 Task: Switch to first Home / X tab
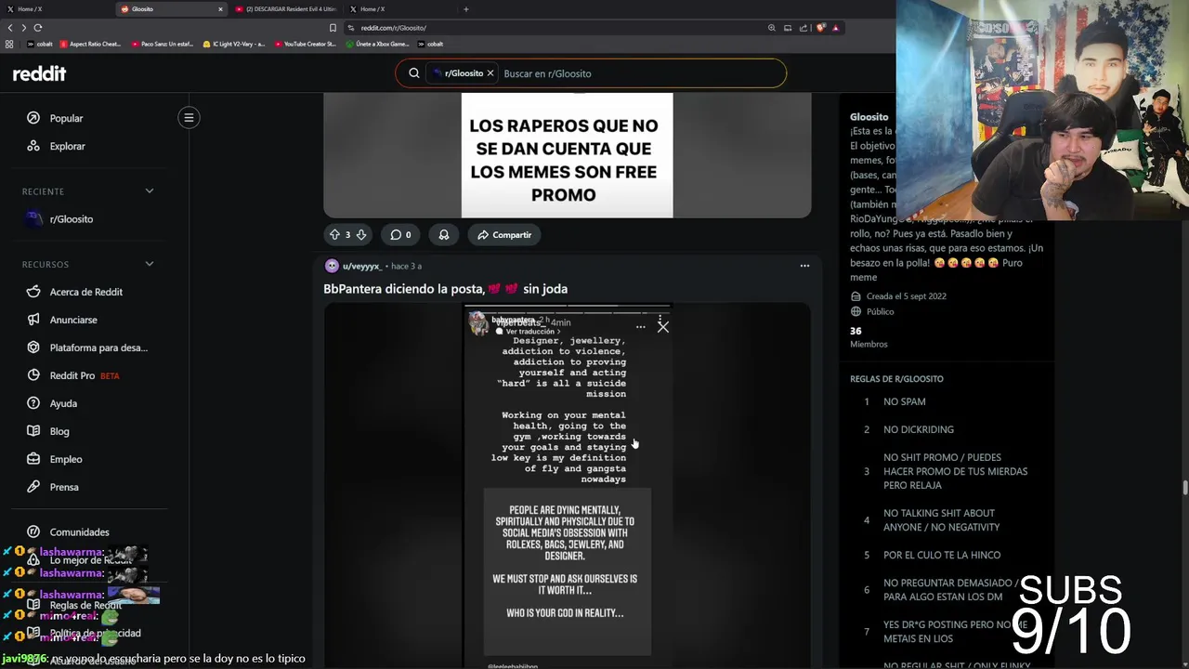tap(56, 9)
